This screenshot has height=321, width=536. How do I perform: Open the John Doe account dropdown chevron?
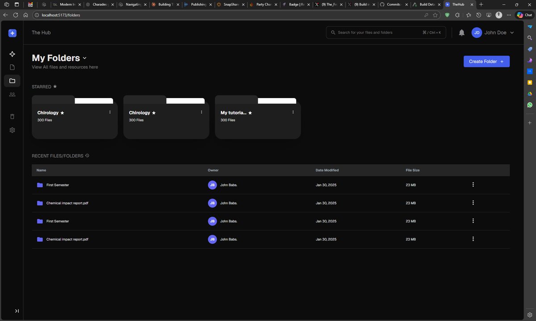point(512,33)
